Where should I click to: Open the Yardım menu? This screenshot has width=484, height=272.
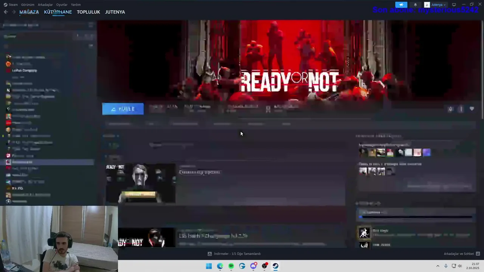(x=76, y=5)
